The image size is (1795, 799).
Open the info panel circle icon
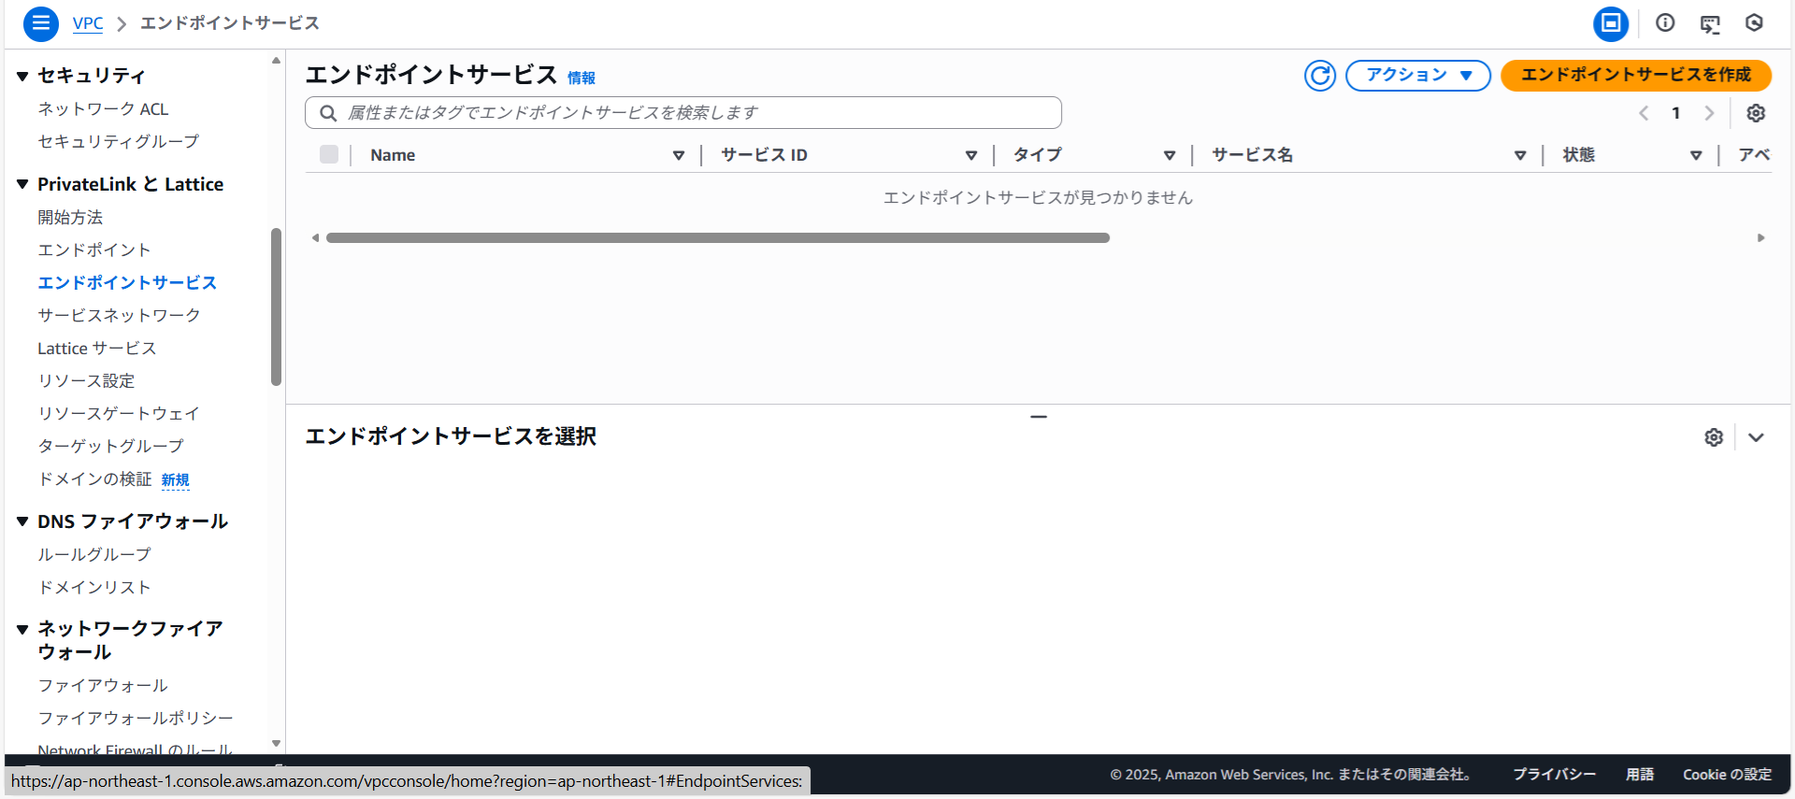(1665, 23)
